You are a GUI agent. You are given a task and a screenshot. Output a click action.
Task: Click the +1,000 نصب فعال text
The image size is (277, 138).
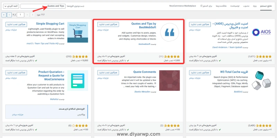click(x=172, y=61)
